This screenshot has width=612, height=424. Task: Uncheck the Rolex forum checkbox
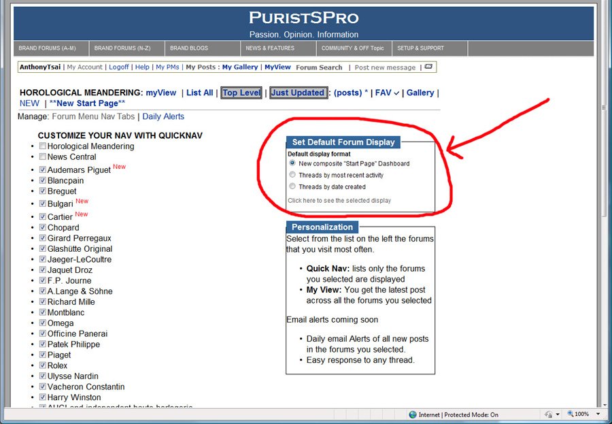tap(42, 365)
